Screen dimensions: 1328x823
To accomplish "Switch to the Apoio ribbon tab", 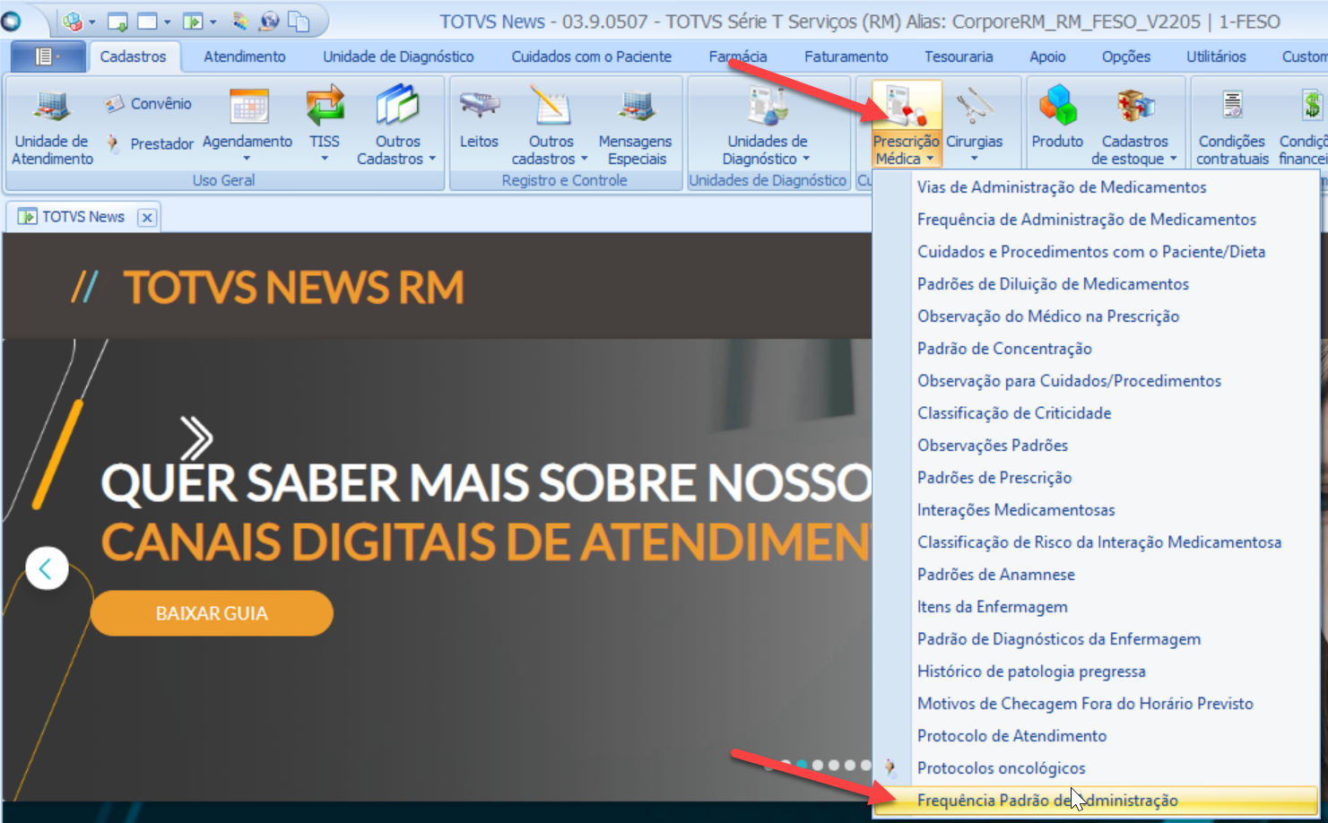I will [1047, 56].
